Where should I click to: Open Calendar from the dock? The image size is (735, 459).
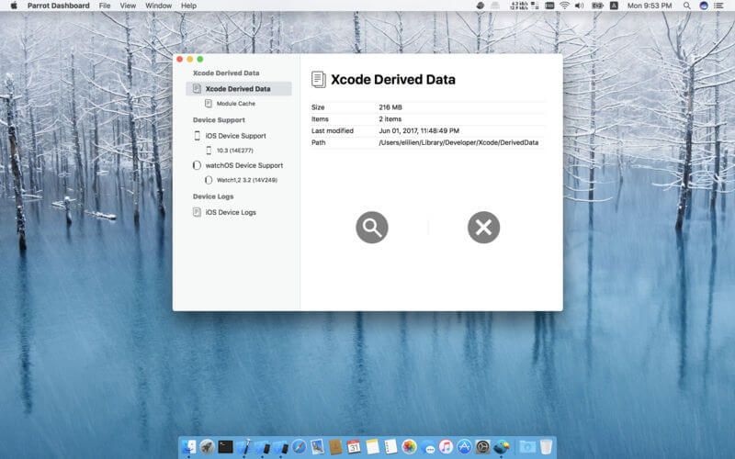[x=354, y=446]
